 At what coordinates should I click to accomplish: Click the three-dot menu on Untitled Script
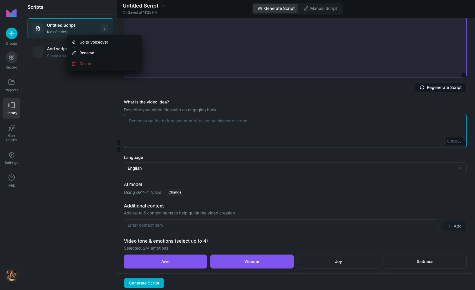coord(104,28)
